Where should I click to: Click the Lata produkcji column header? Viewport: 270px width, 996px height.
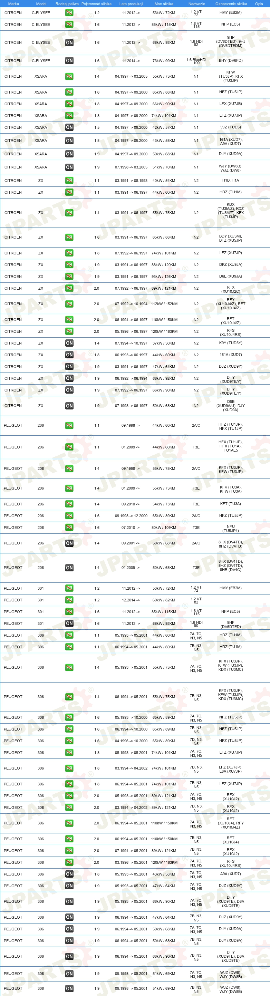tap(131, 4)
